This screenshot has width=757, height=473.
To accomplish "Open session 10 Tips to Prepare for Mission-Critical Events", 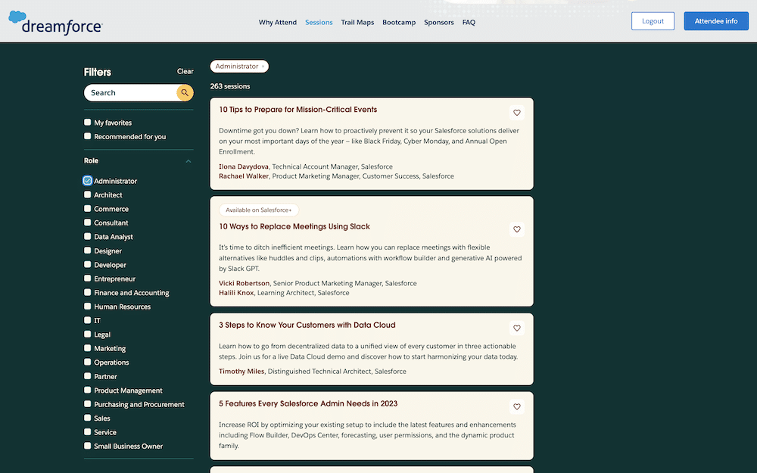I will pyautogui.click(x=298, y=110).
